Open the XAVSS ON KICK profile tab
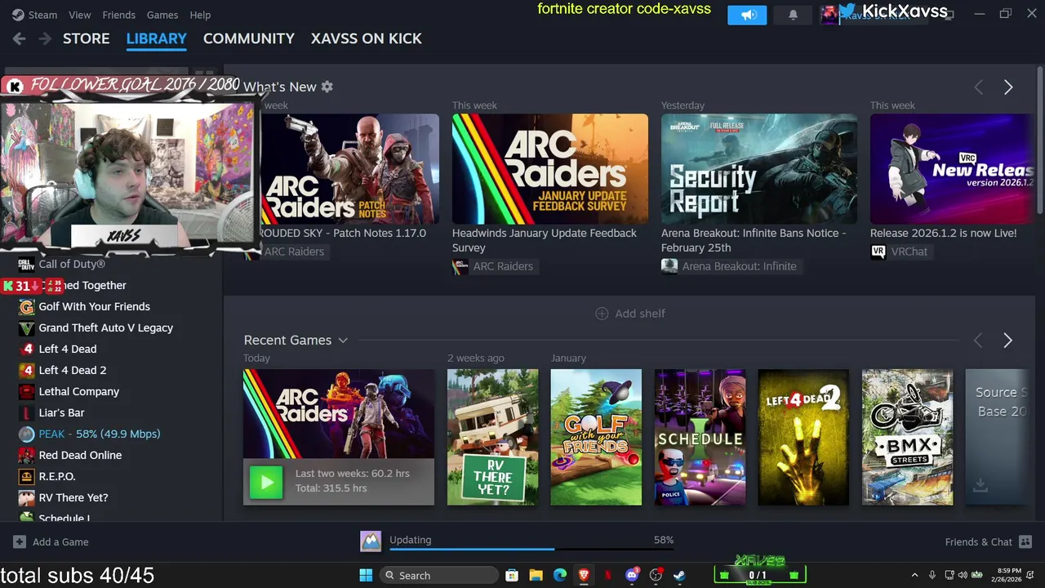This screenshot has height=588, width=1045. pos(366,38)
